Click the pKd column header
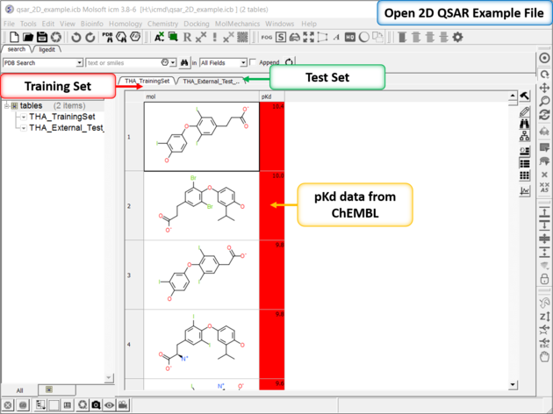 [271, 96]
